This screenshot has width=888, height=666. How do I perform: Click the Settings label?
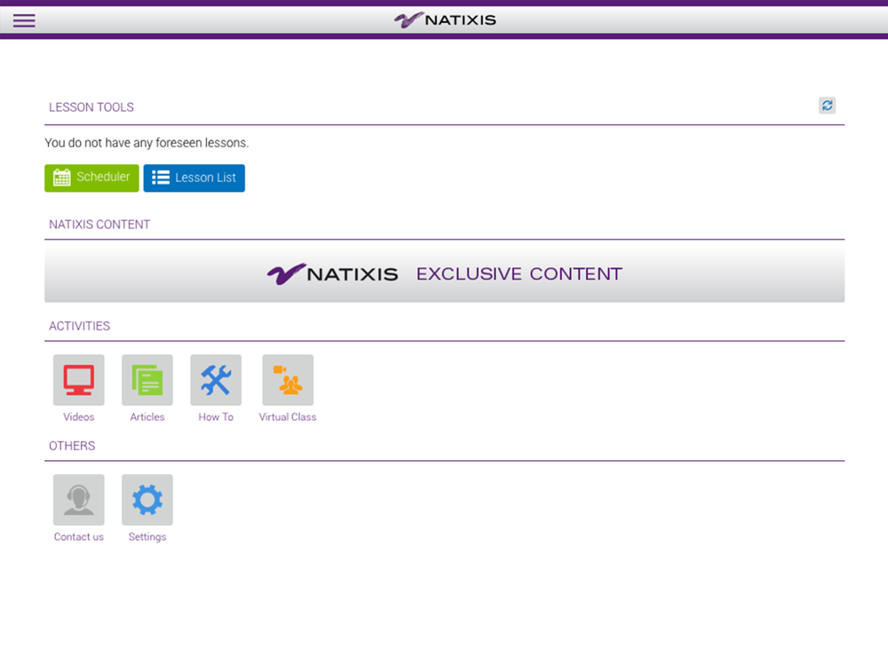(x=147, y=537)
